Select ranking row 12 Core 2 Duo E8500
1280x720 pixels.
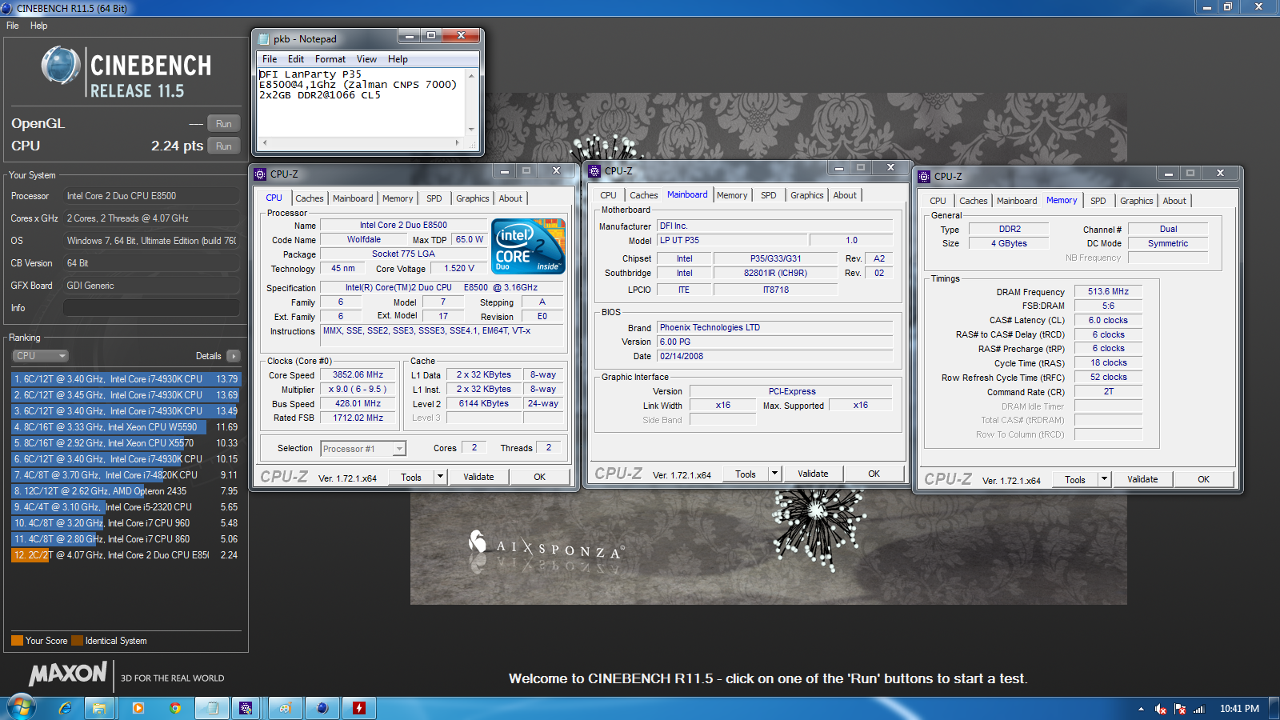coord(126,555)
